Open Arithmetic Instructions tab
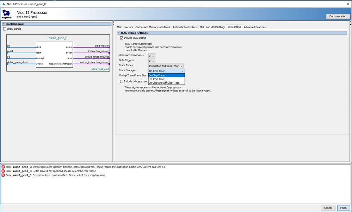The image size is (352, 212). pyautogui.click(x=185, y=27)
